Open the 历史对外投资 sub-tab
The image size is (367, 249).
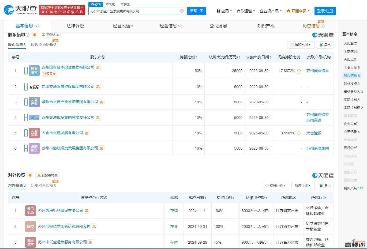pos(43,185)
